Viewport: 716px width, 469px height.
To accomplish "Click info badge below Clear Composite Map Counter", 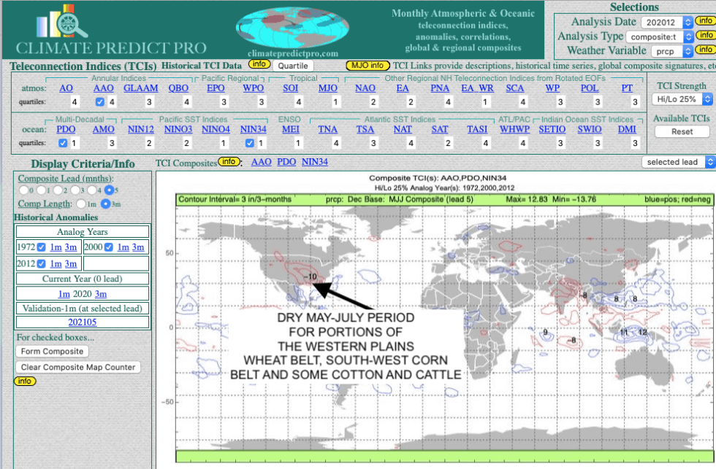I will click(x=25, y=381).
